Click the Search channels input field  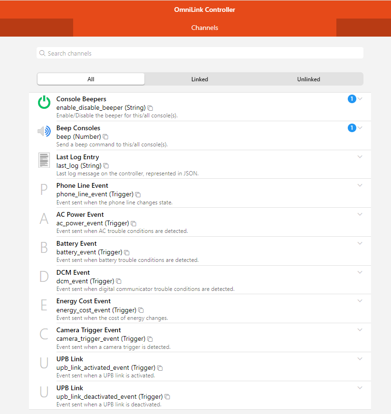(x=200, y=53)
